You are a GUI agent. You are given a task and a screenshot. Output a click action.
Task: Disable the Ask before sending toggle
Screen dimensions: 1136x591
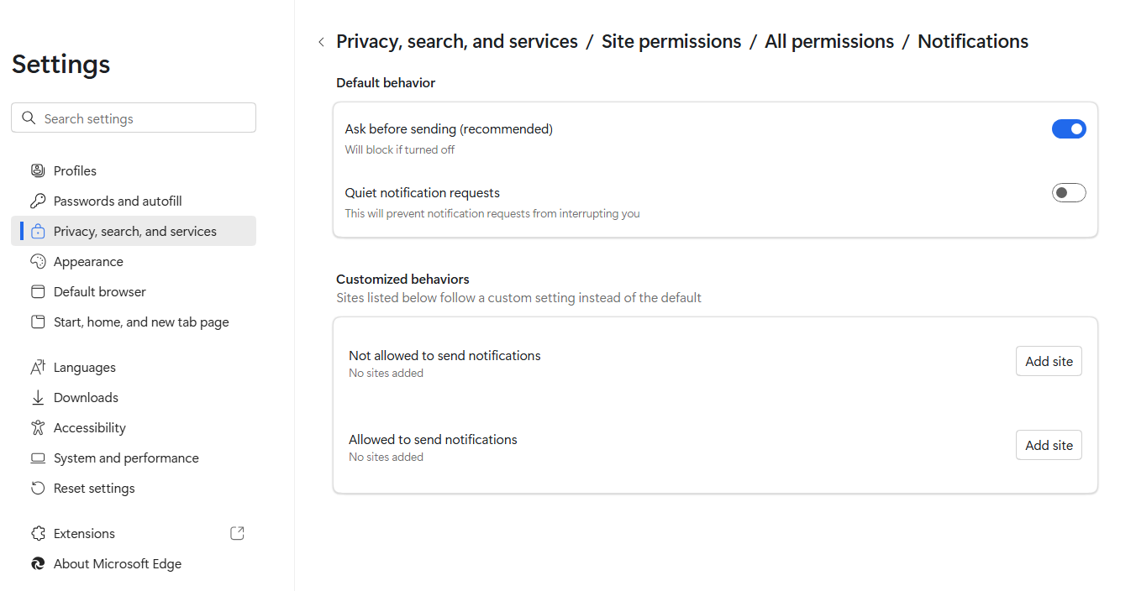(x=1069, y=129)
